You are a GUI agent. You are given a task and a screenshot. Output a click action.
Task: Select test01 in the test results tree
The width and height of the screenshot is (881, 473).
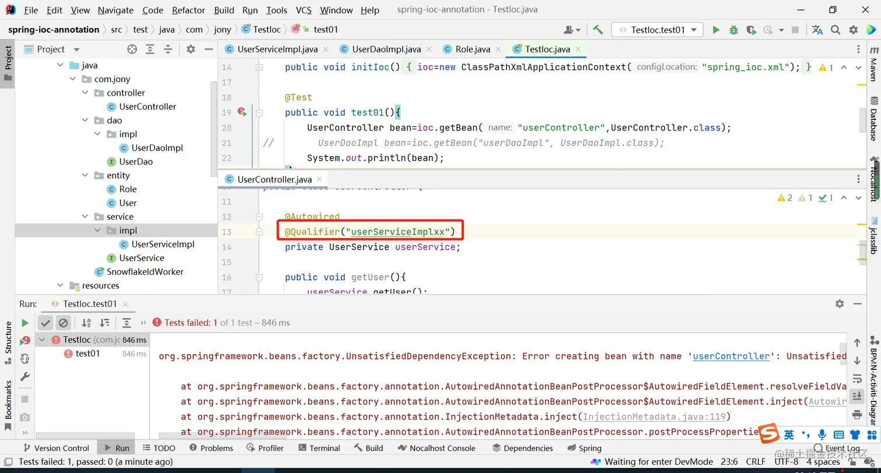(x=87, y=354)
